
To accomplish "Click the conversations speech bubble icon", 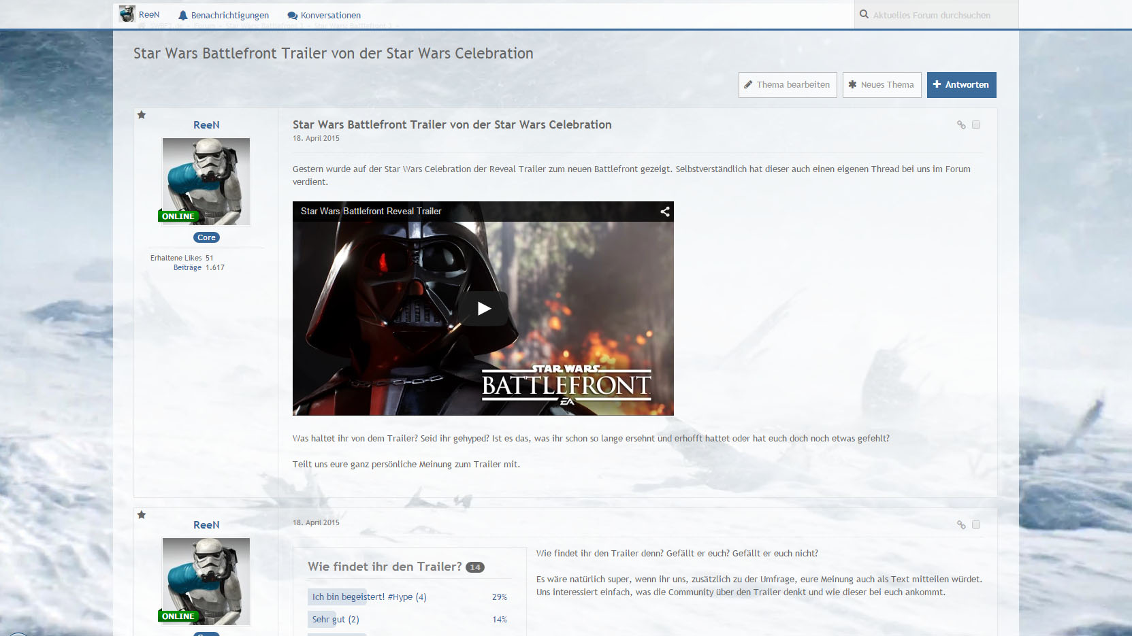I will [x=292, y=16].
